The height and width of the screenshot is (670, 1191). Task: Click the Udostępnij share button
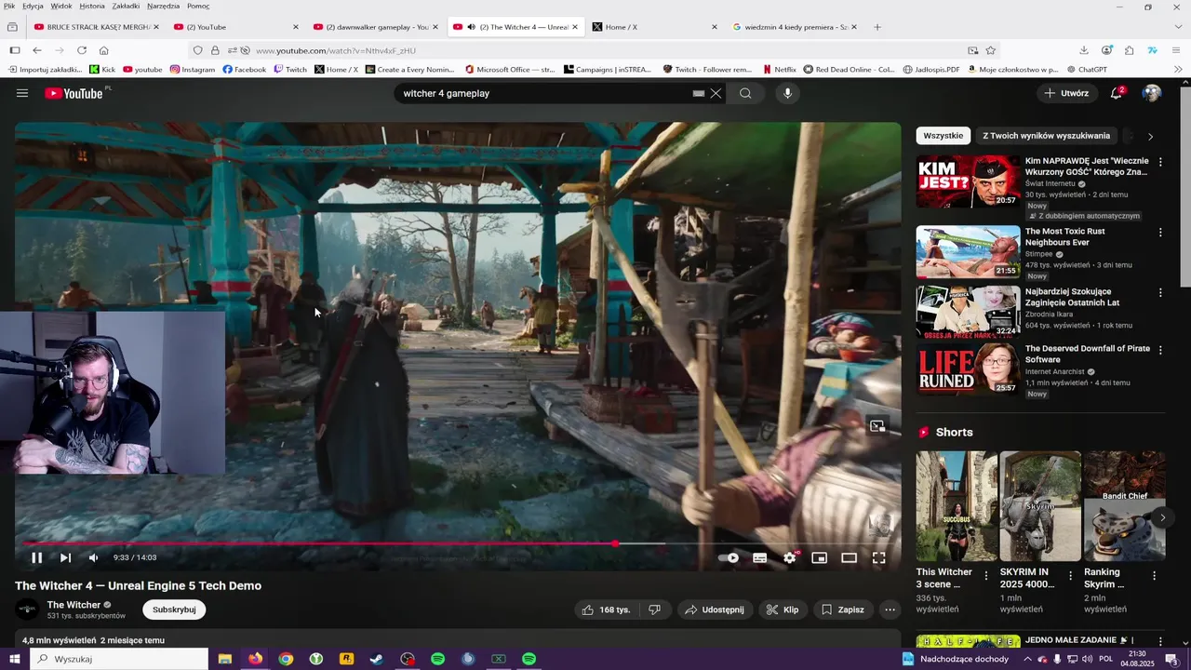715,610
